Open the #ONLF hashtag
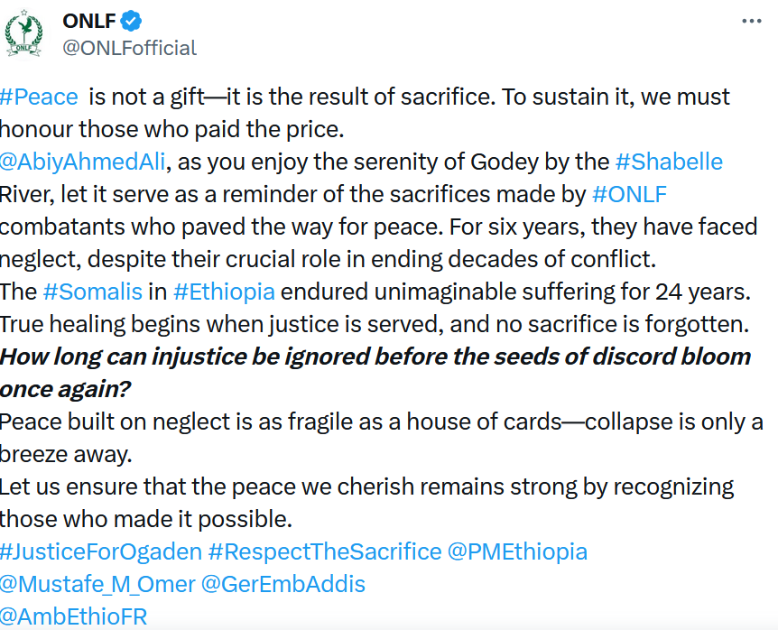The width and height of the screenshot is (778, 630). tap(629, 194)
